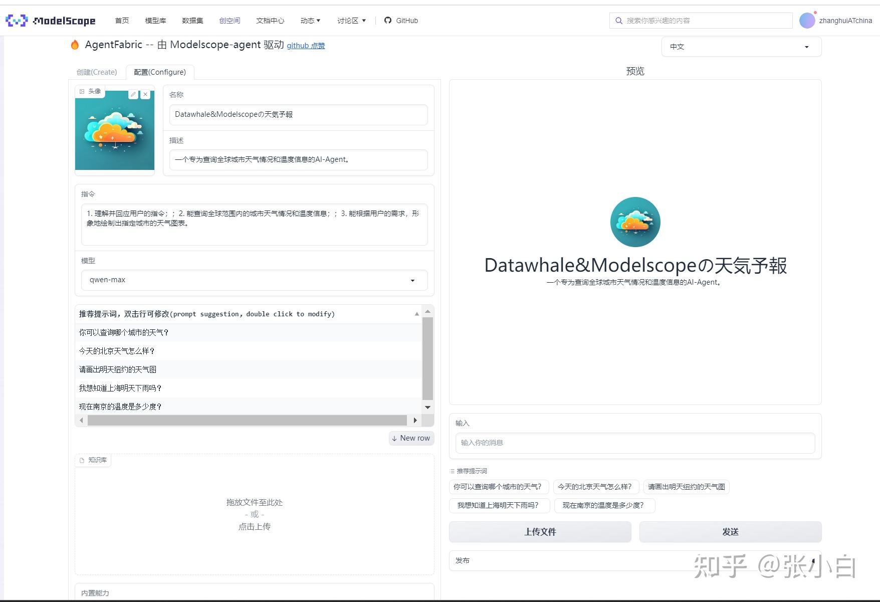
Task: Open 文档中心 in top navigation
Action: coord(270,21)
